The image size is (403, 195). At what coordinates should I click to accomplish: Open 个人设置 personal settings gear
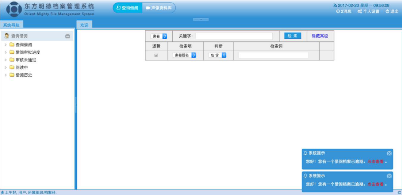pyautogui.click(x=360, y=12)
